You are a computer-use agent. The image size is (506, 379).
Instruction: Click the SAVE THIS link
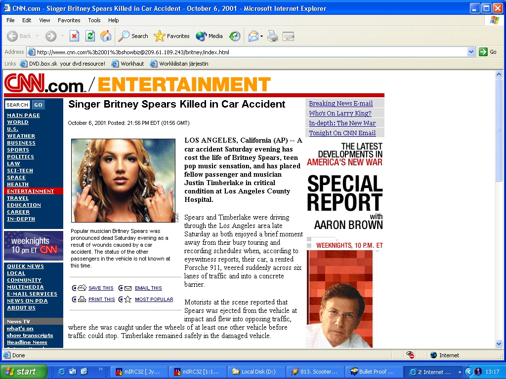point(101,288)
